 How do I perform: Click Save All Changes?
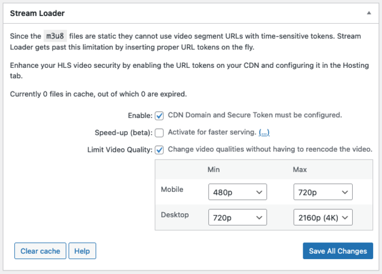(x=338, y=251)
